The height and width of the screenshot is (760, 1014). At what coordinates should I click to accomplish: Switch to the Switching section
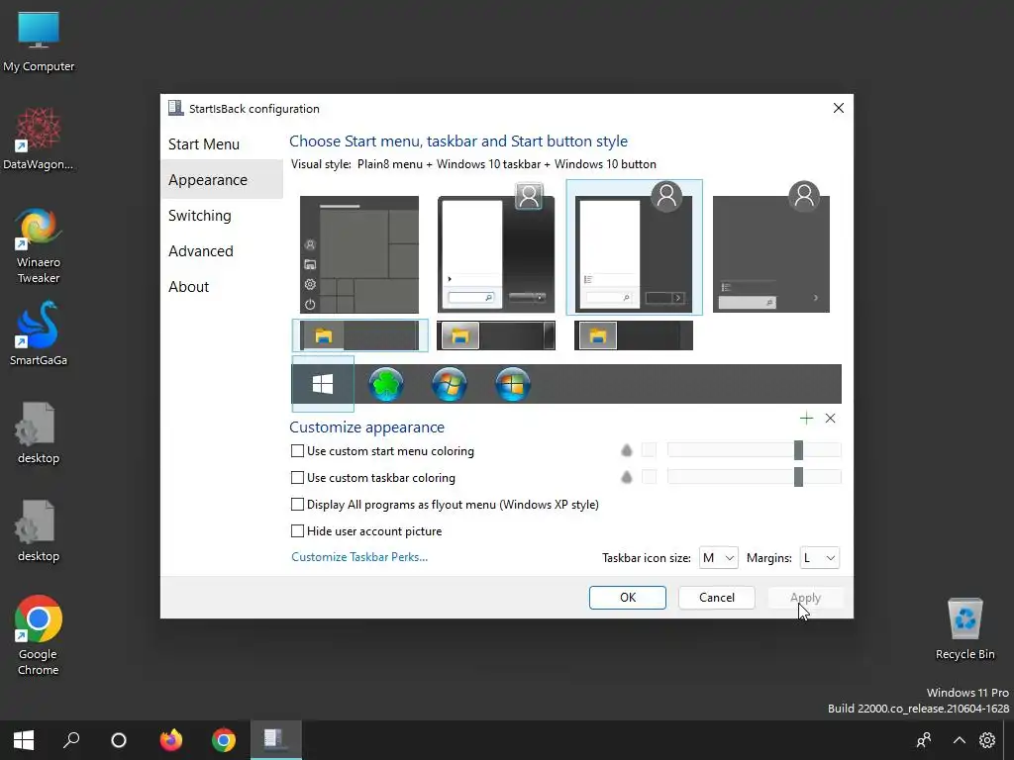pyautogui.click(x=199, y=215)
